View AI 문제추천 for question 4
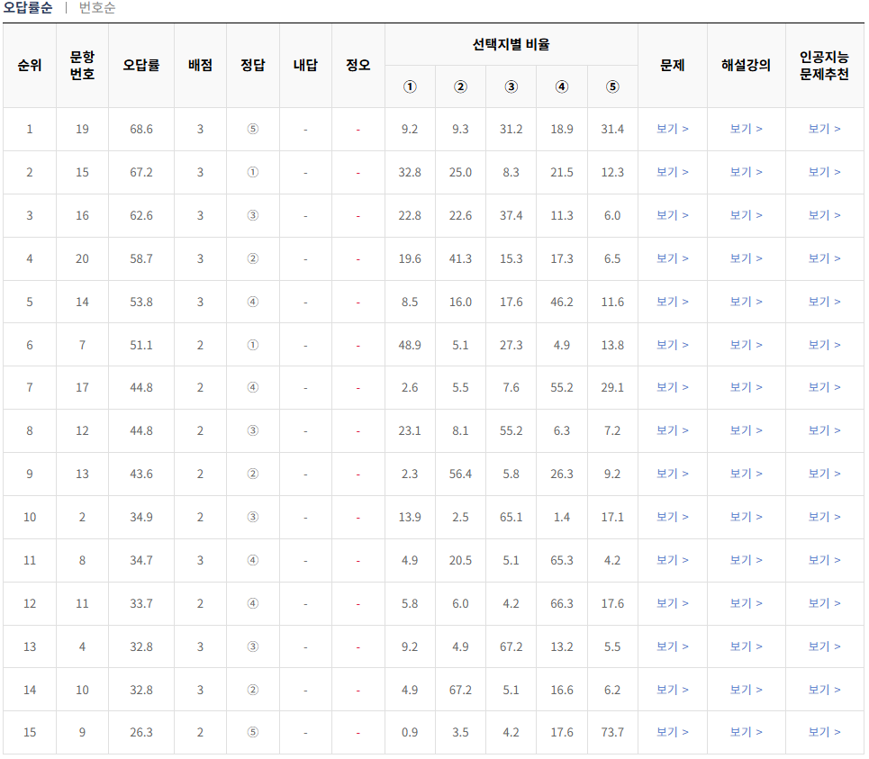Viewport: 869px width, 759px height. (x=824, y=646)
